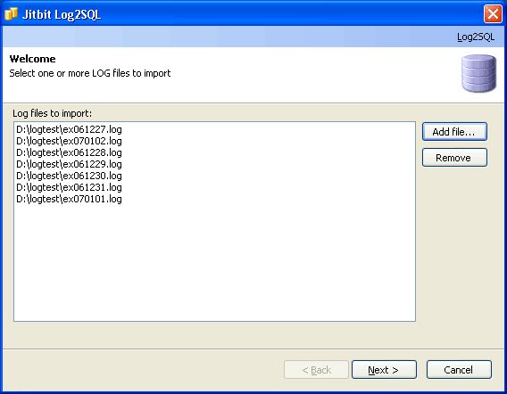The width and height of the screenshot is (507, 394).
Task: Open the Log2SQL link in header
Action: click(476, 37)
